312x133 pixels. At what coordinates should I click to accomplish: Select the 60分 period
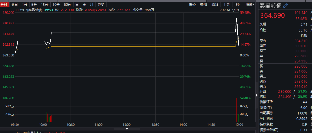[67, 5]
